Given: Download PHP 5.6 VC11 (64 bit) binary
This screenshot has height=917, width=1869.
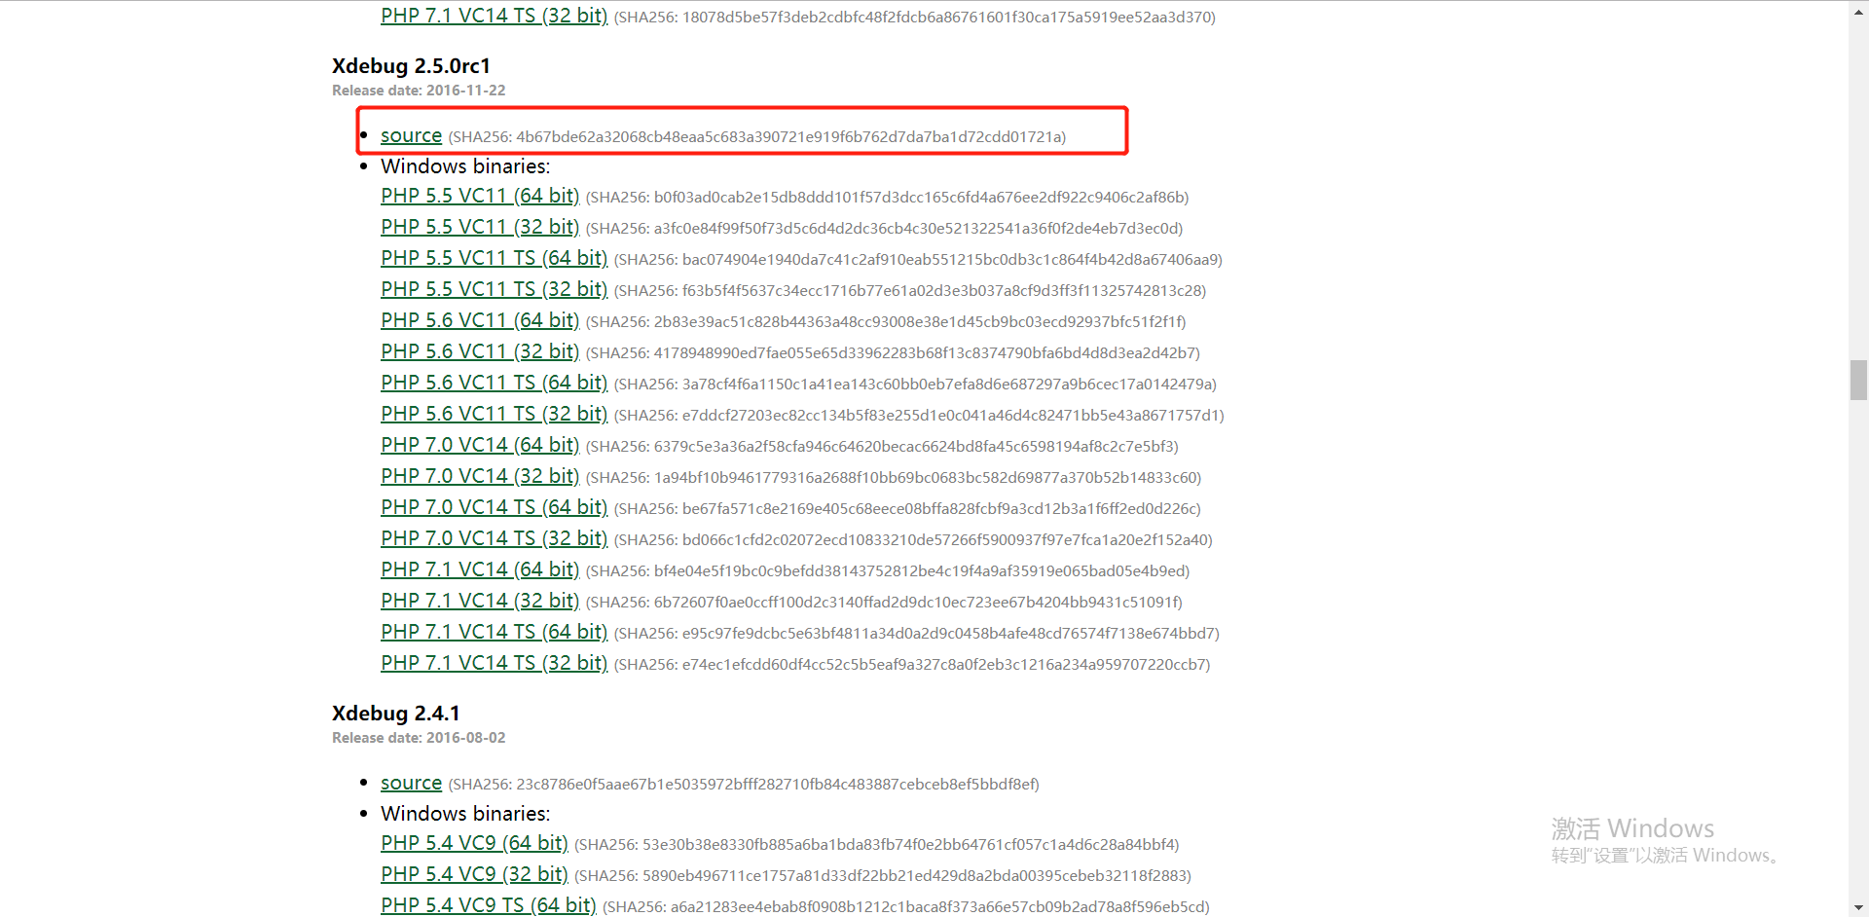Looking at the screenshot, I should (x=480, y=320).
